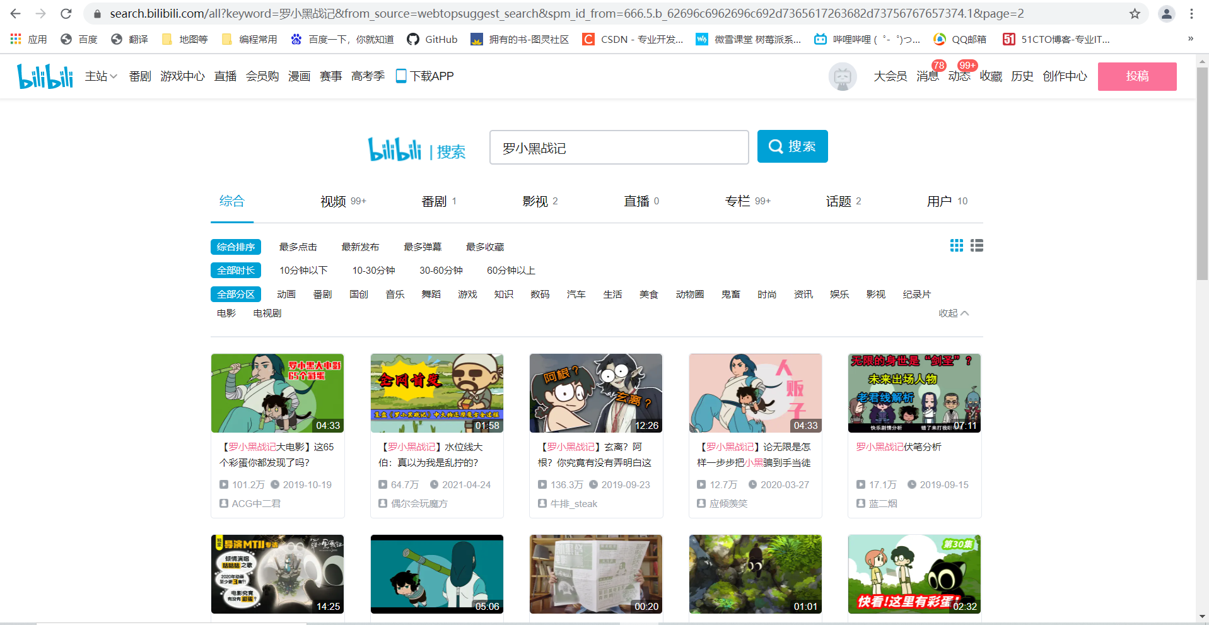Image resolution: width=1209 pixels, height=625 pixels.
Task: Open the 大会员 link
Action: point(890,76)
